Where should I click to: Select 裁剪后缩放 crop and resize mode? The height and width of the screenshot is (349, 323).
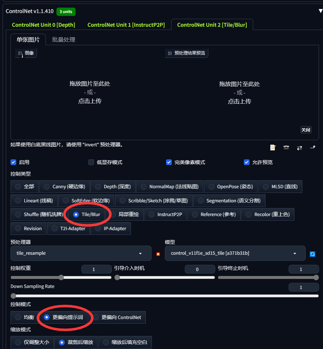(76, 342)
